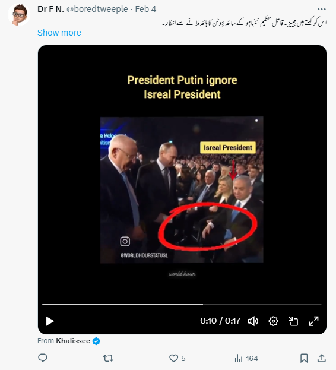Share the tweet via upload icon

coord(322,358)
